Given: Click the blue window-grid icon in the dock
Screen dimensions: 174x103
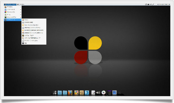Looking at the screenshot, I should click(114, 93).
